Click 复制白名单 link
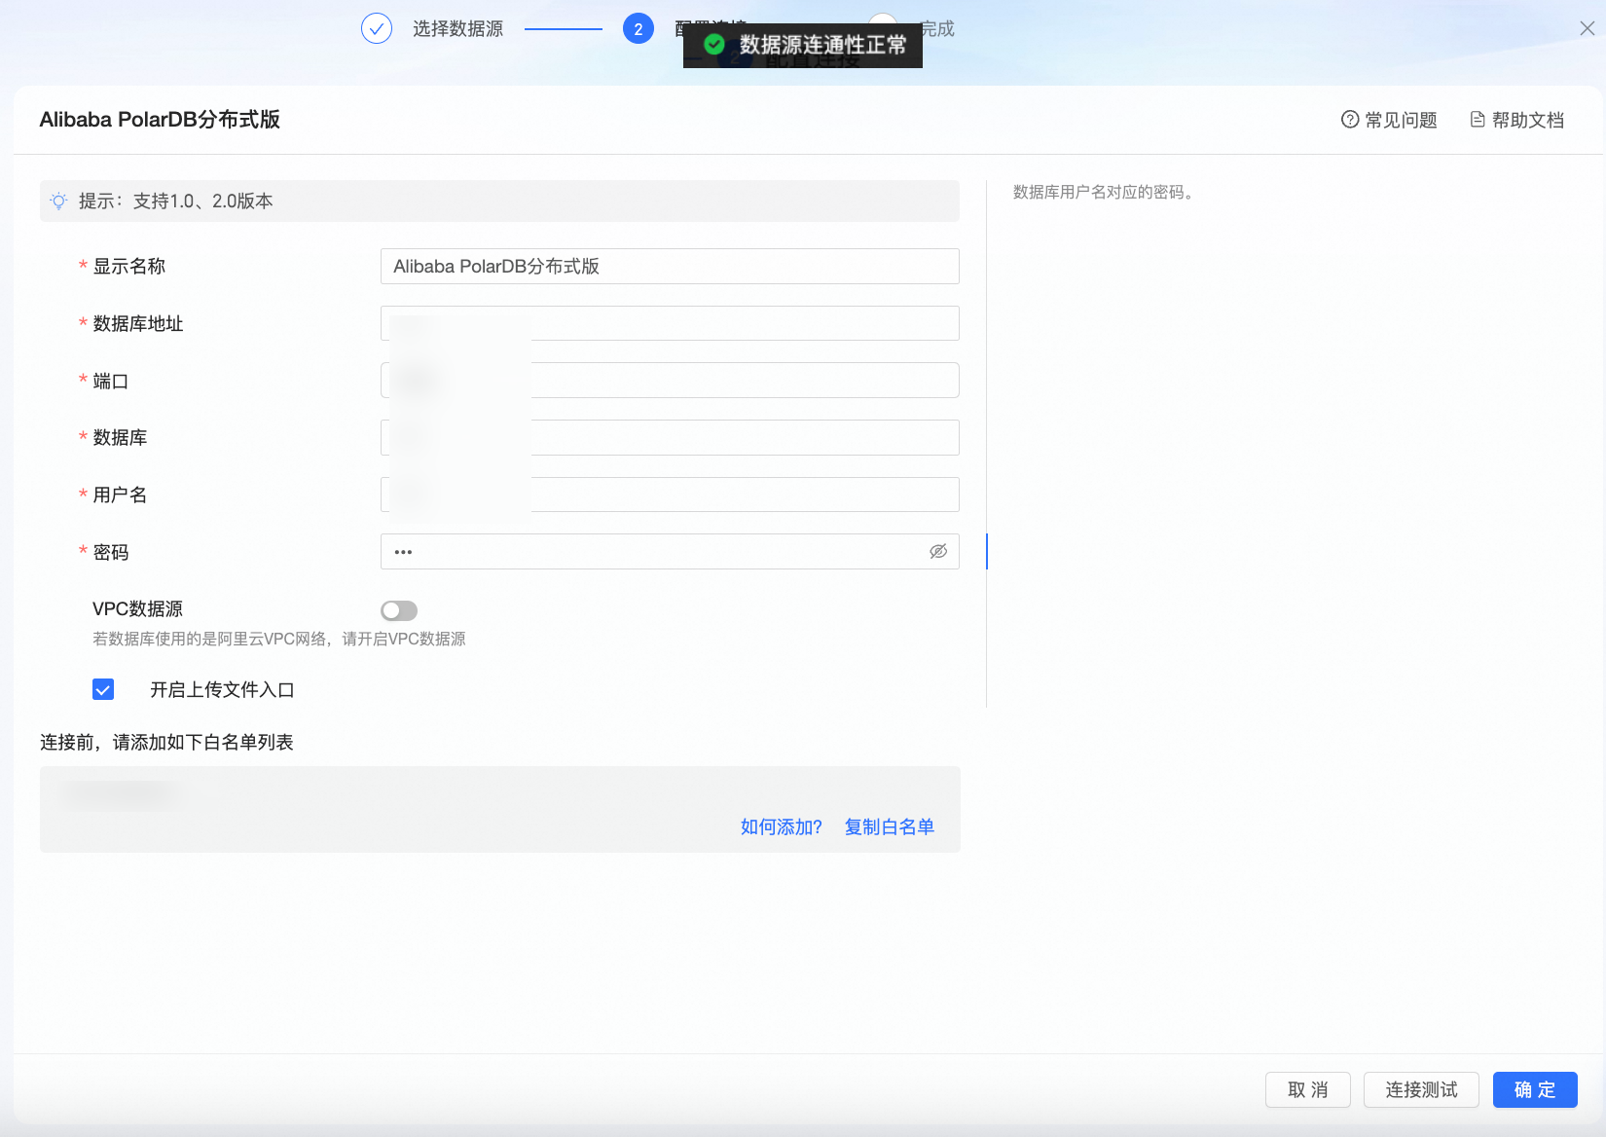Viewport: 1606px width, 1137px height. 890,826
